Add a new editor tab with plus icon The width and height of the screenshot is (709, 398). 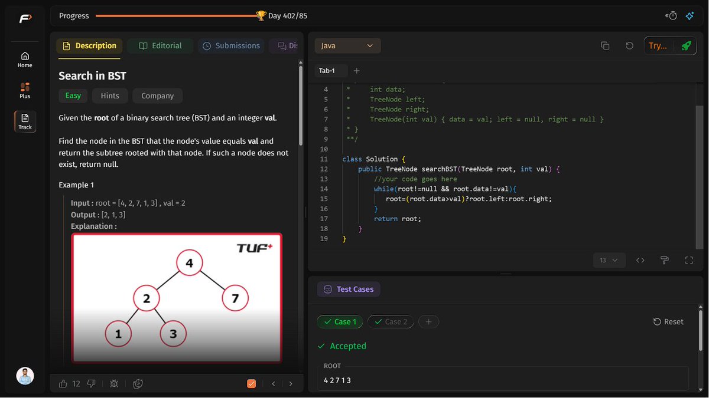tap(356, 71)
